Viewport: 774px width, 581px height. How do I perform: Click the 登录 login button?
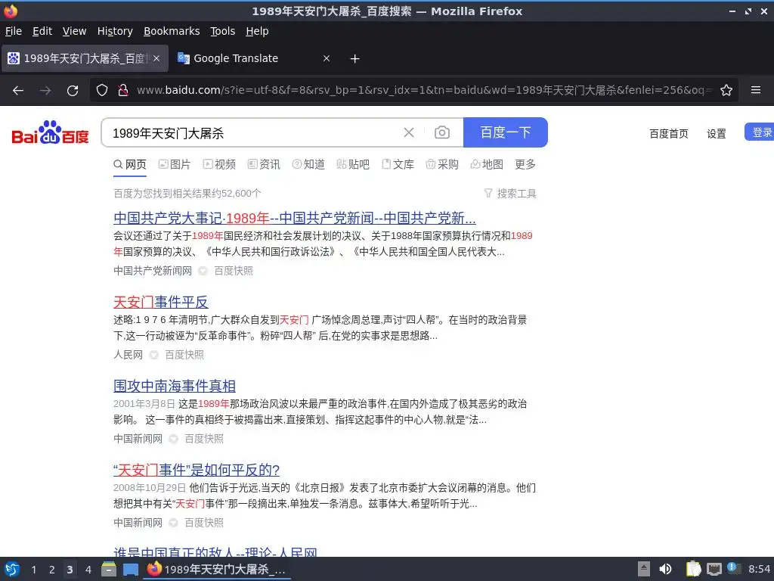pyautogui.click(x=760, y=132)
